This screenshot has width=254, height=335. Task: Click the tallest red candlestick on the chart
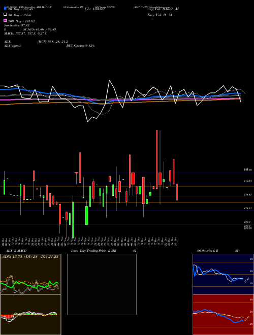pos(157,159)
